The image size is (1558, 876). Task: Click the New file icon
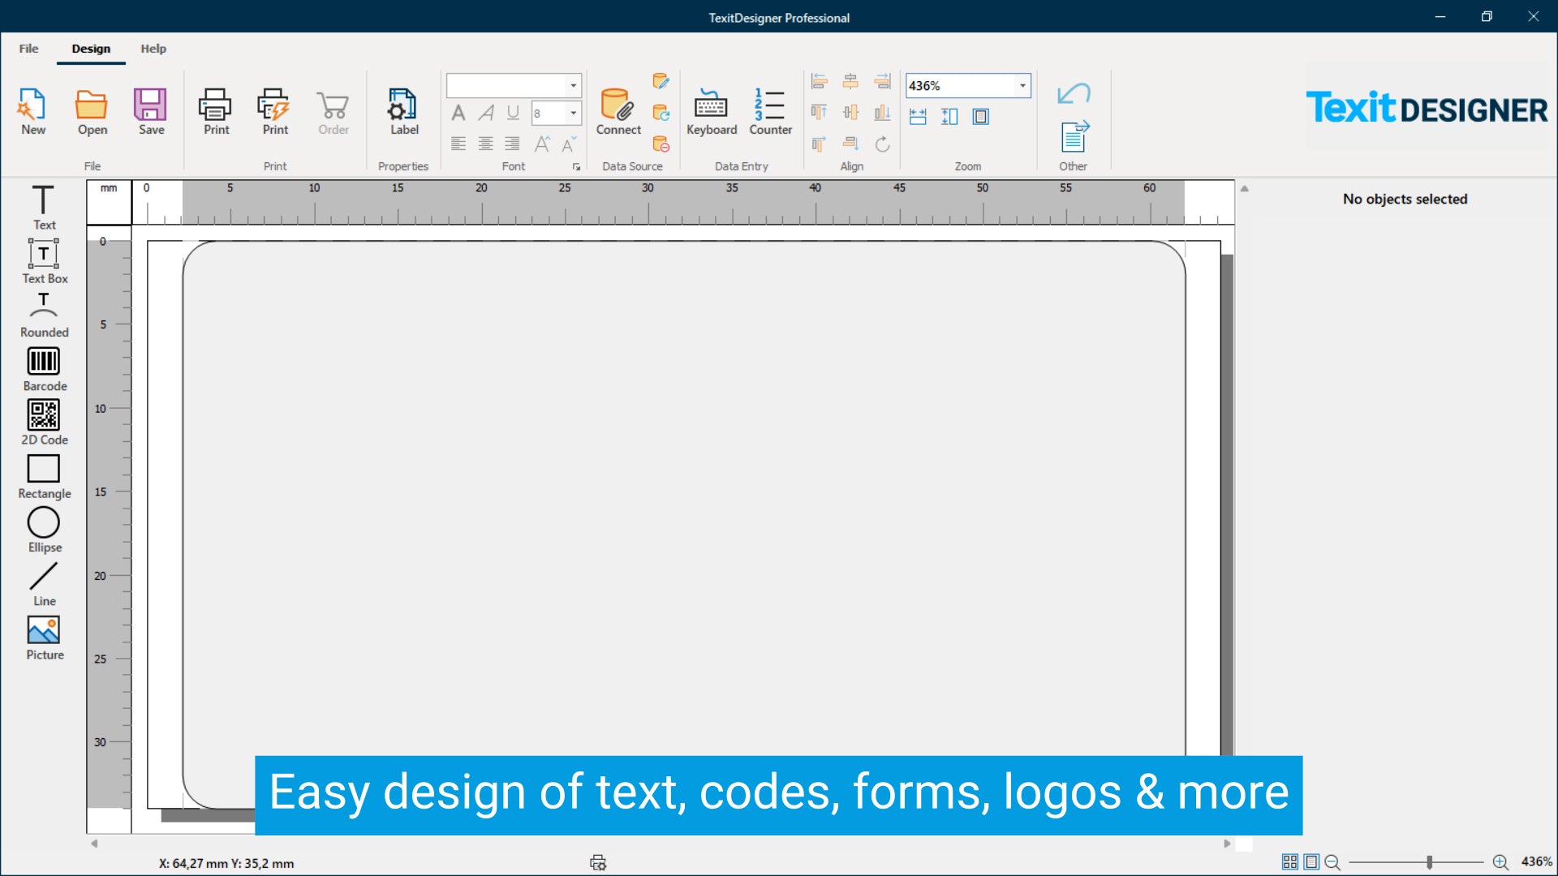pos(33,111)
